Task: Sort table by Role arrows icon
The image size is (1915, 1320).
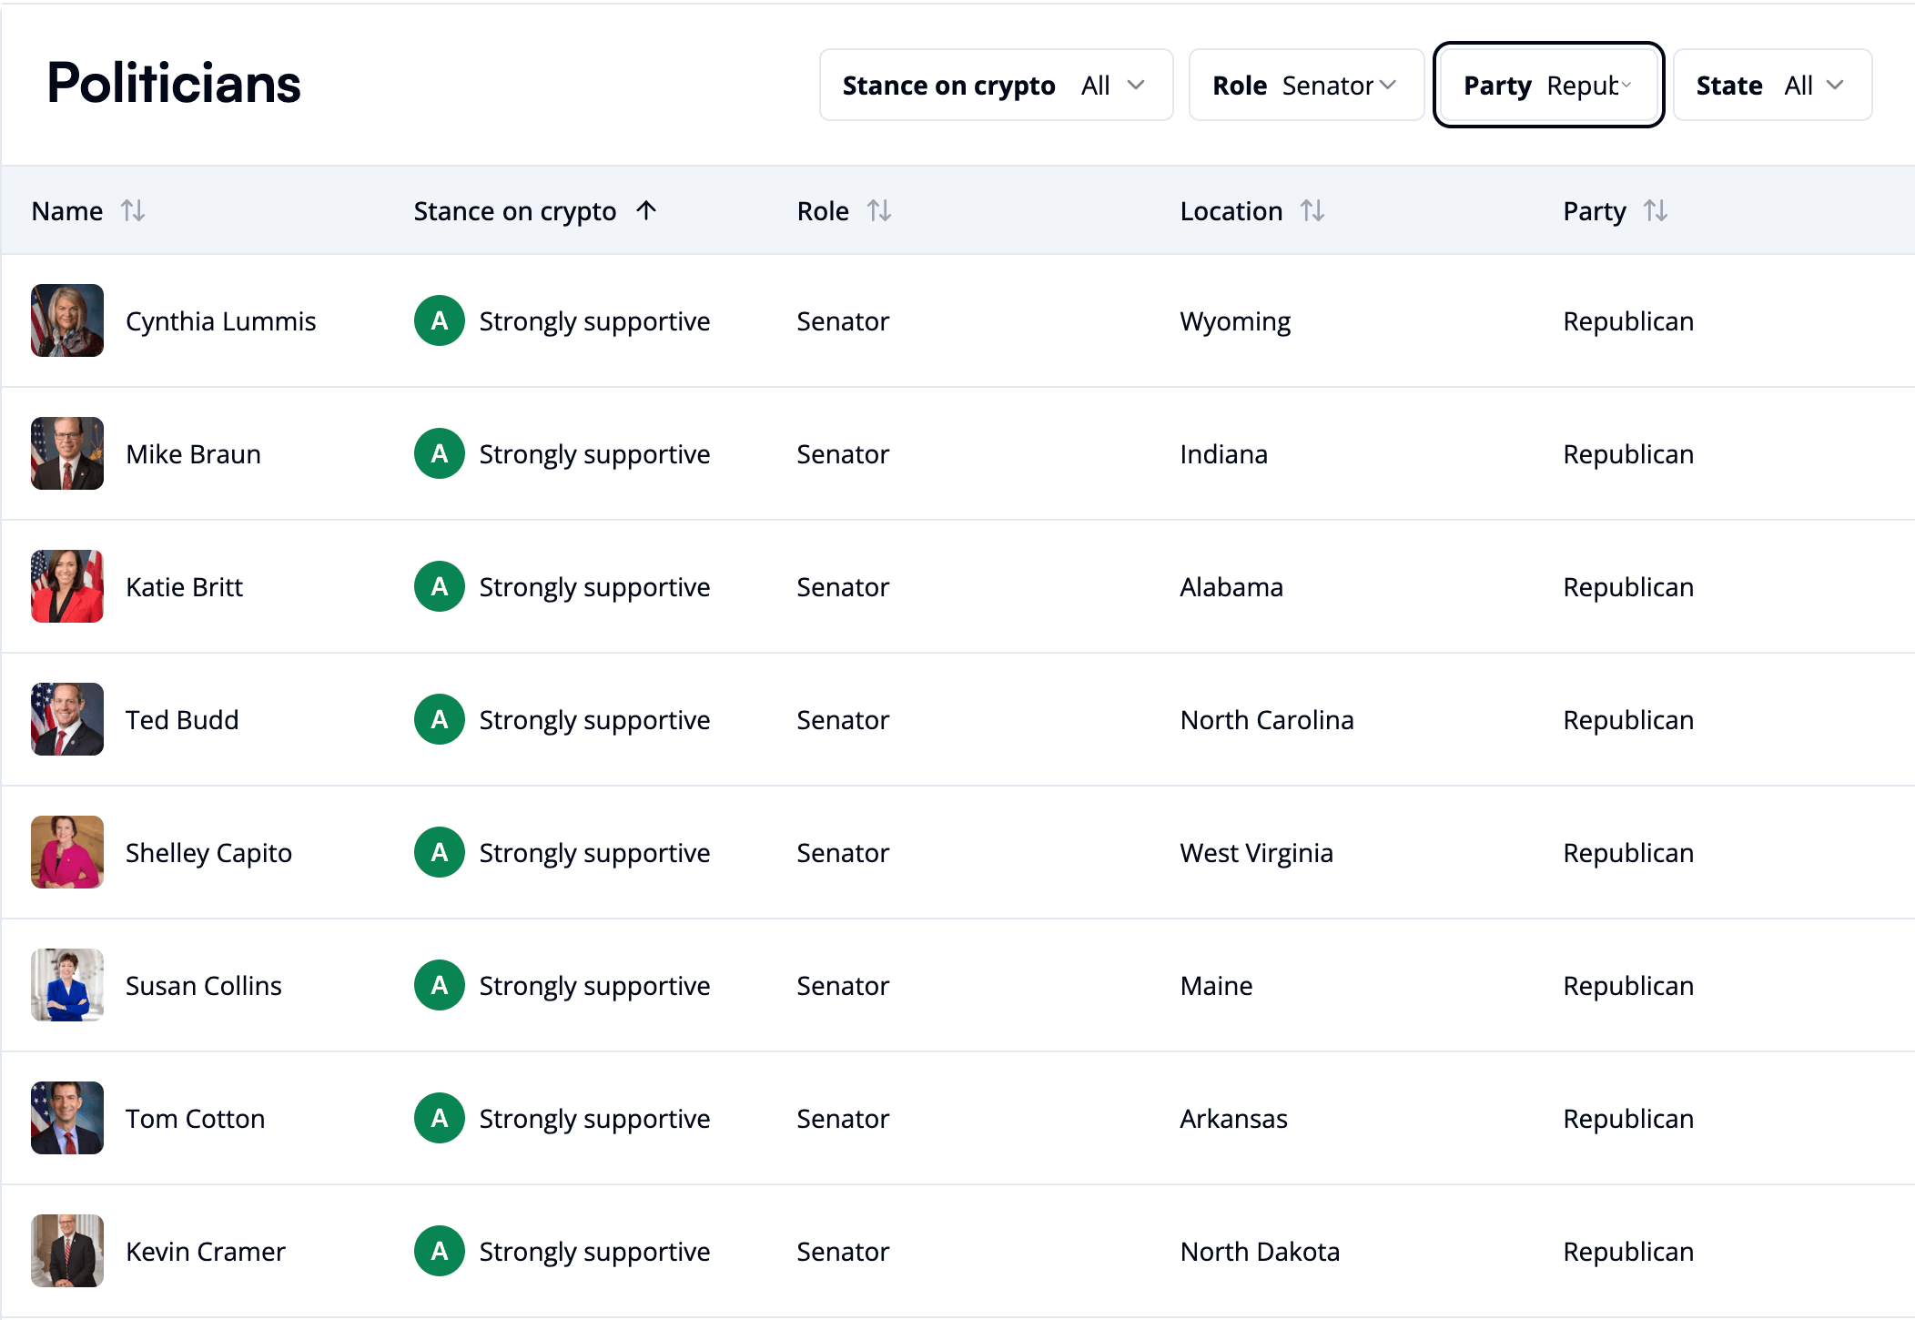Action: tap(878, 211)
